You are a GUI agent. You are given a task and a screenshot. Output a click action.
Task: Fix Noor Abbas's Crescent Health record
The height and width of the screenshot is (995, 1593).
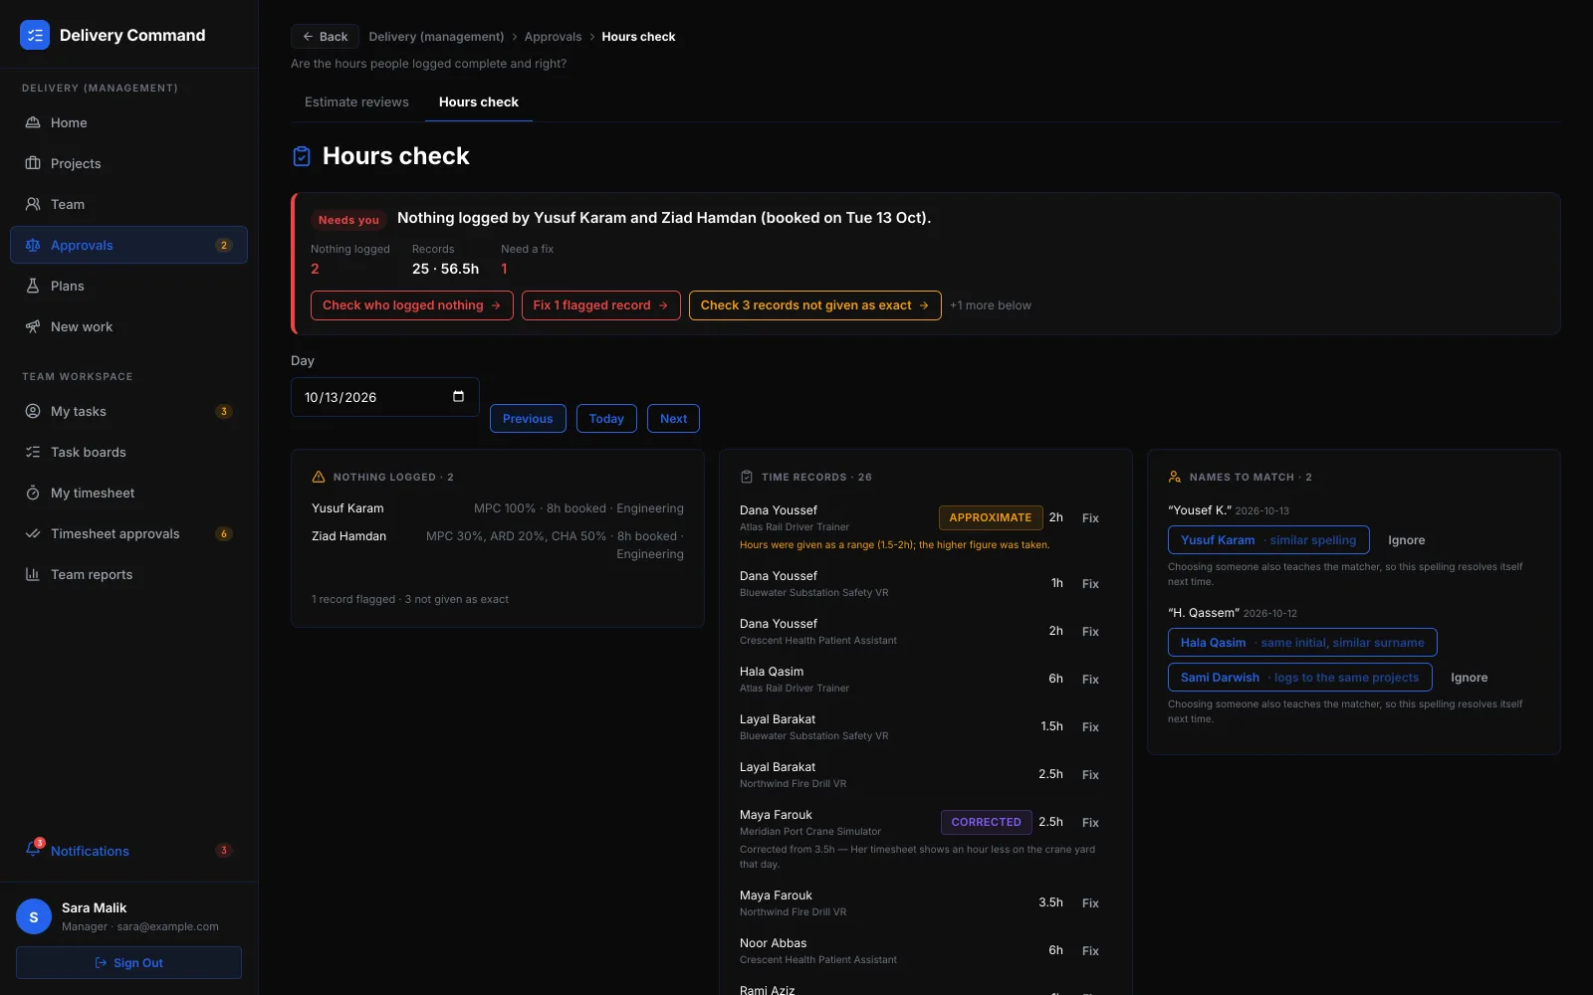[1090, 951]
